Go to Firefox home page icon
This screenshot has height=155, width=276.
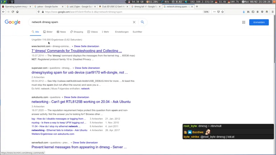click(x=17, y=12)
